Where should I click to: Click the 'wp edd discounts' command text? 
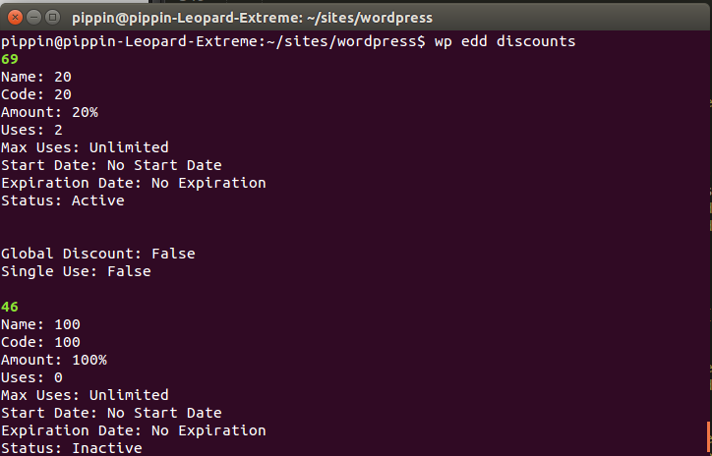coord(504,41)
